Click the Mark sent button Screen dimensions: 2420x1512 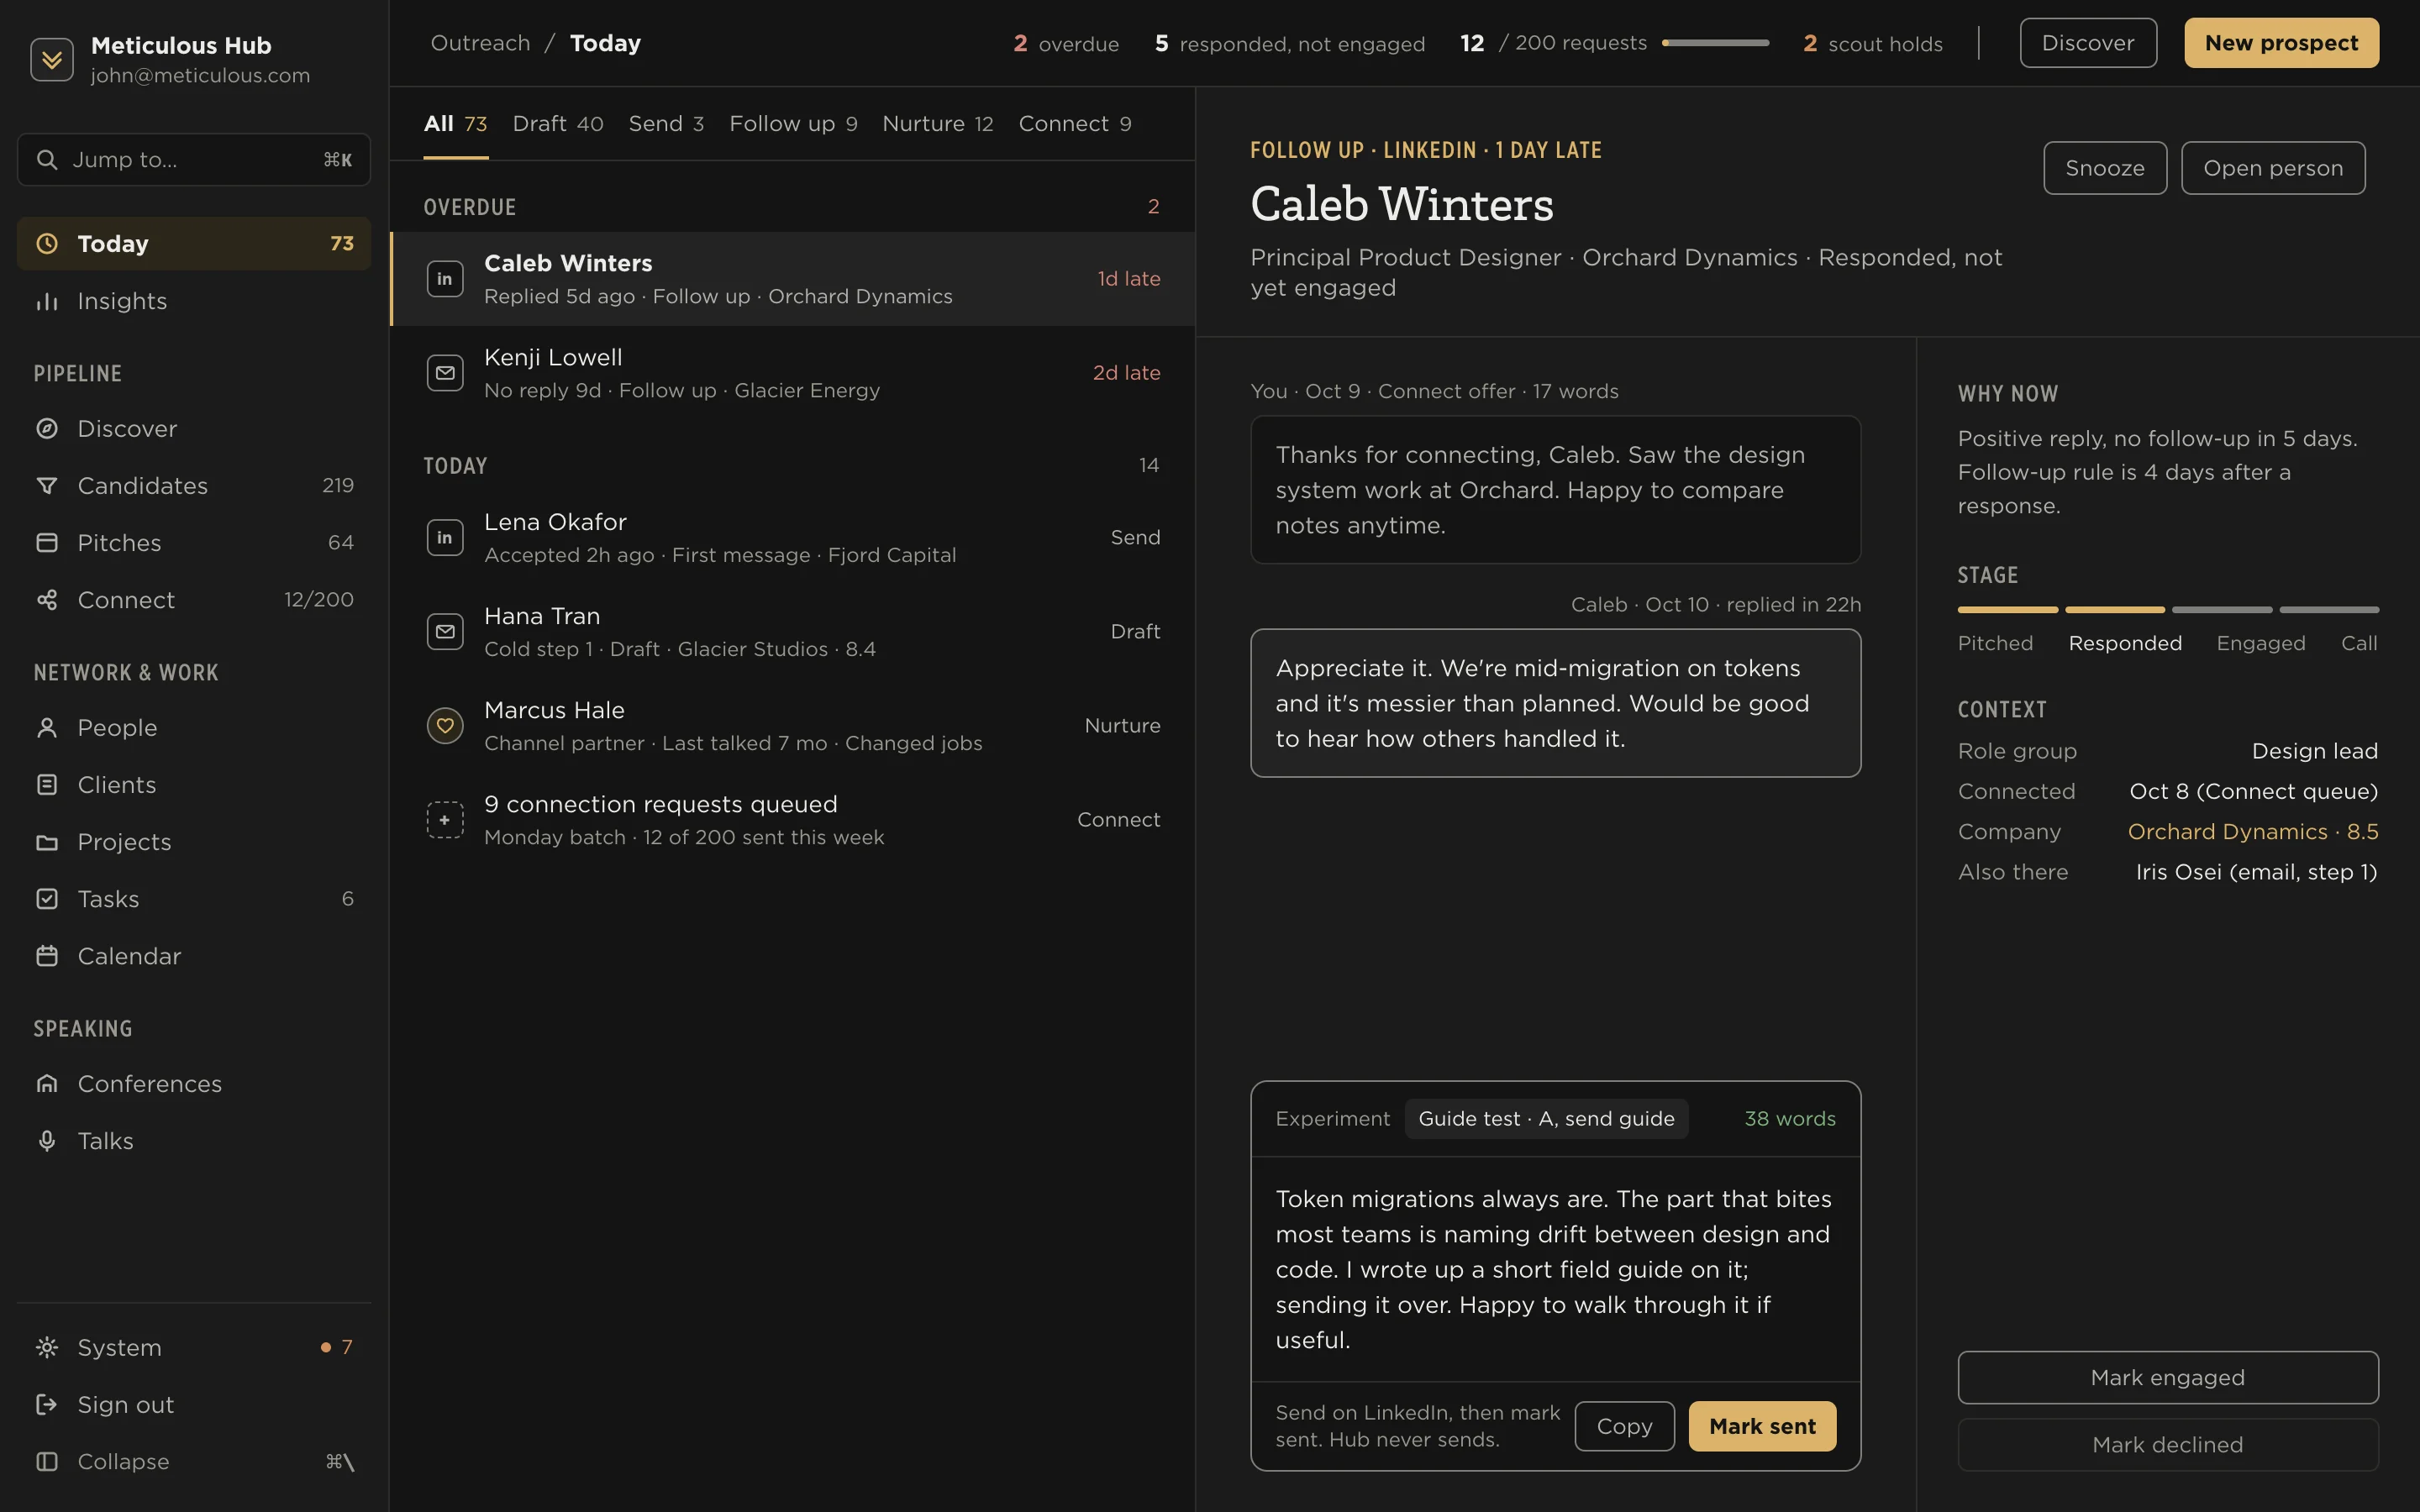coord(1762,1426)
